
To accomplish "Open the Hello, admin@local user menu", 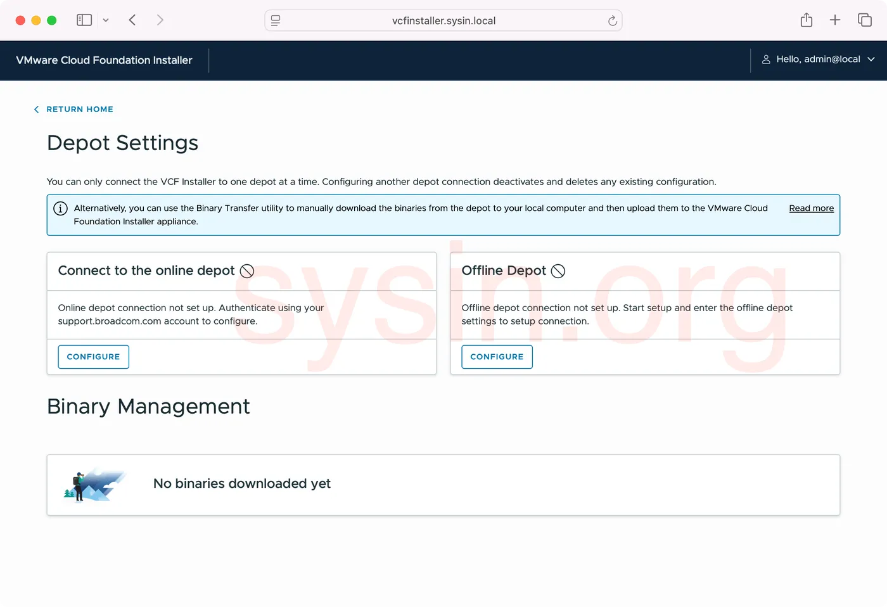I will (818, 60).
